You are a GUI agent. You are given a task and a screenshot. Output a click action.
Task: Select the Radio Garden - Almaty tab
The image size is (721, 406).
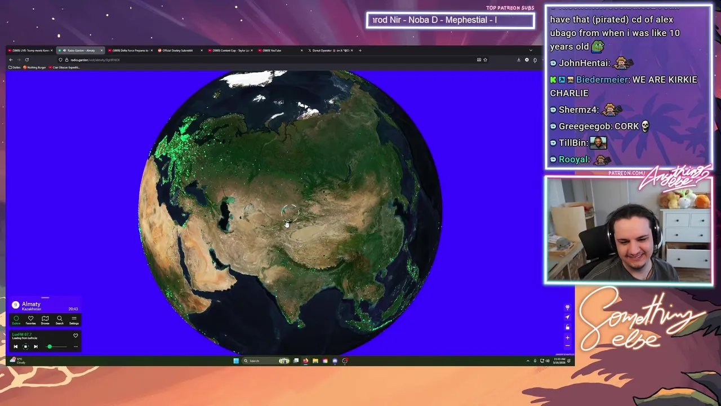(82, 50)
